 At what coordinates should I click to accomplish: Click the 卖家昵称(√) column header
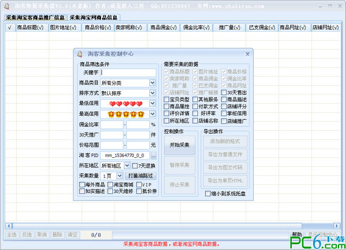click(131, 28)
